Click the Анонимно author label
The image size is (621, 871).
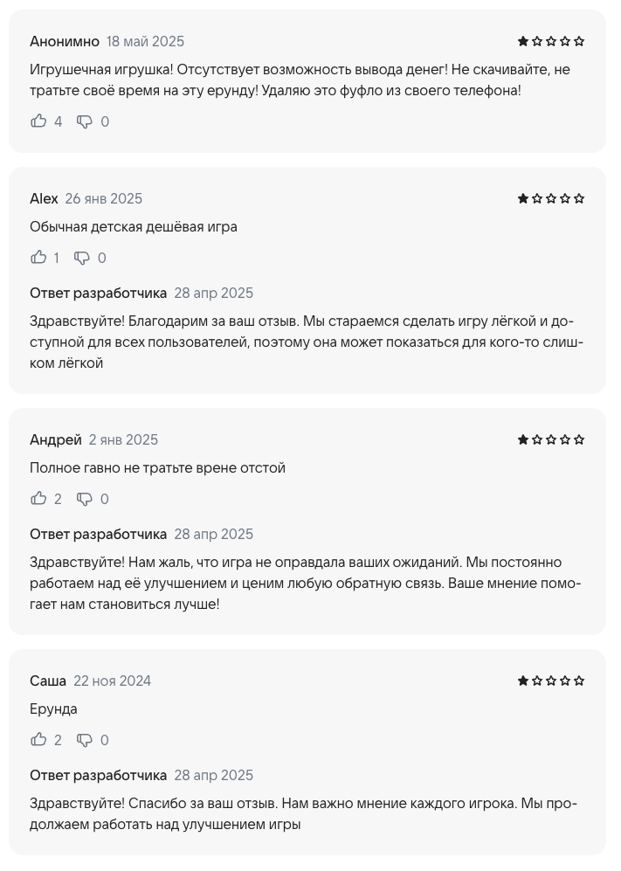(x=65, y=41)
